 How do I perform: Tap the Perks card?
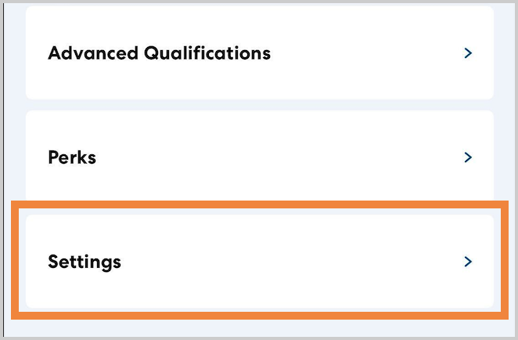[x=259, y=157]
